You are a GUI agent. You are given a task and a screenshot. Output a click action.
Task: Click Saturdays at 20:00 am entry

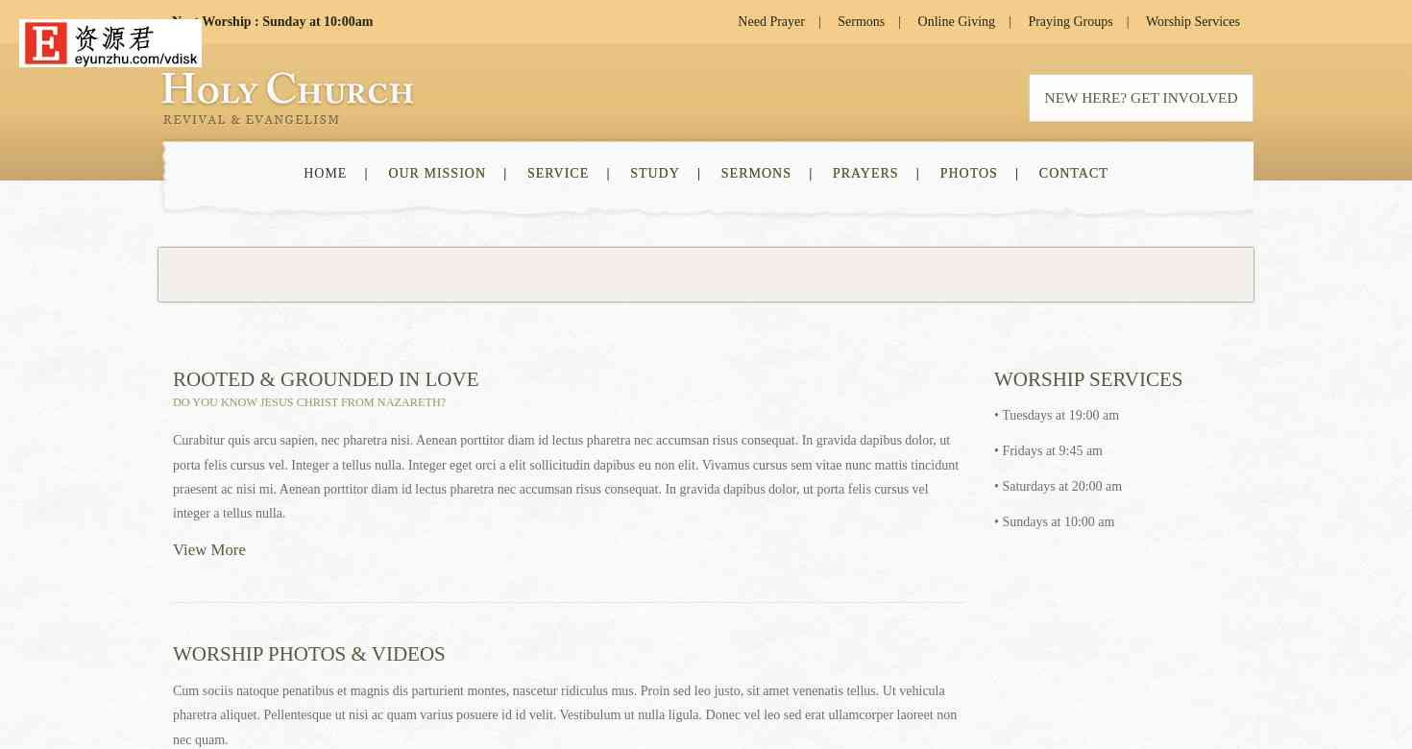tap(1058, 487)
